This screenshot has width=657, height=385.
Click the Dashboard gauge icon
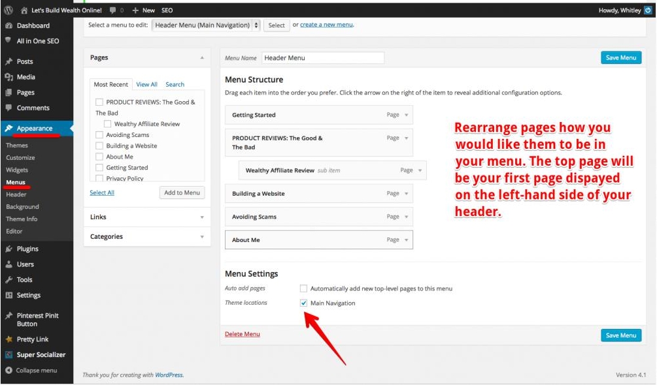coord(8,25)
